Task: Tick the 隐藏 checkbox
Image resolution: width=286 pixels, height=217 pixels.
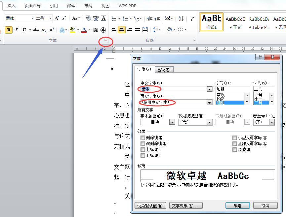Action: pyautogui.click(x=234, y=149)
